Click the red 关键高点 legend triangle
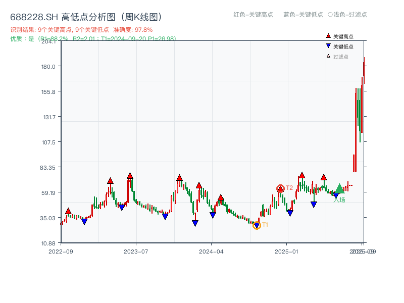This screenshot has width=404, height=303. pyautogui.click(x=328, y=36)
